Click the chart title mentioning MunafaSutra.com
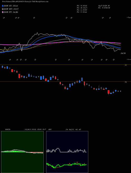 pyautogui.click(x=25, y=2)
